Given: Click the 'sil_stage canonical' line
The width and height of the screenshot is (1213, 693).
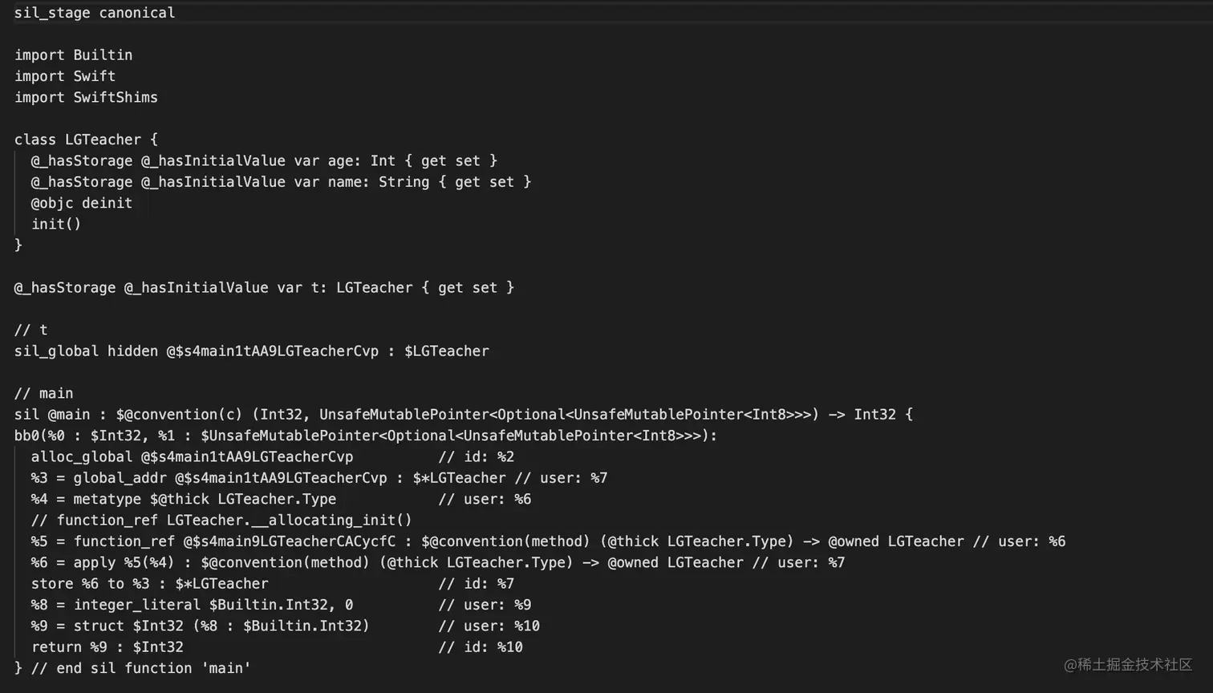Looking at the screenshot, I should click(95, 13).
